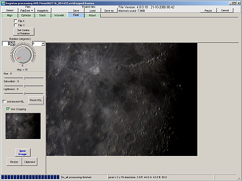
Task: Click Set Centre of Rotation button
Action: 24,32
